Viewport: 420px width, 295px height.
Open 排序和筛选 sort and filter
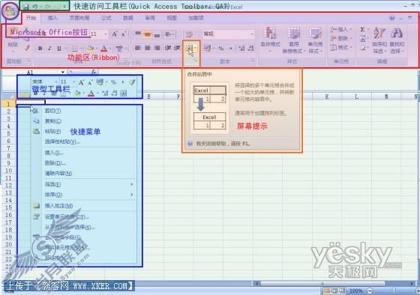(379, 40)
